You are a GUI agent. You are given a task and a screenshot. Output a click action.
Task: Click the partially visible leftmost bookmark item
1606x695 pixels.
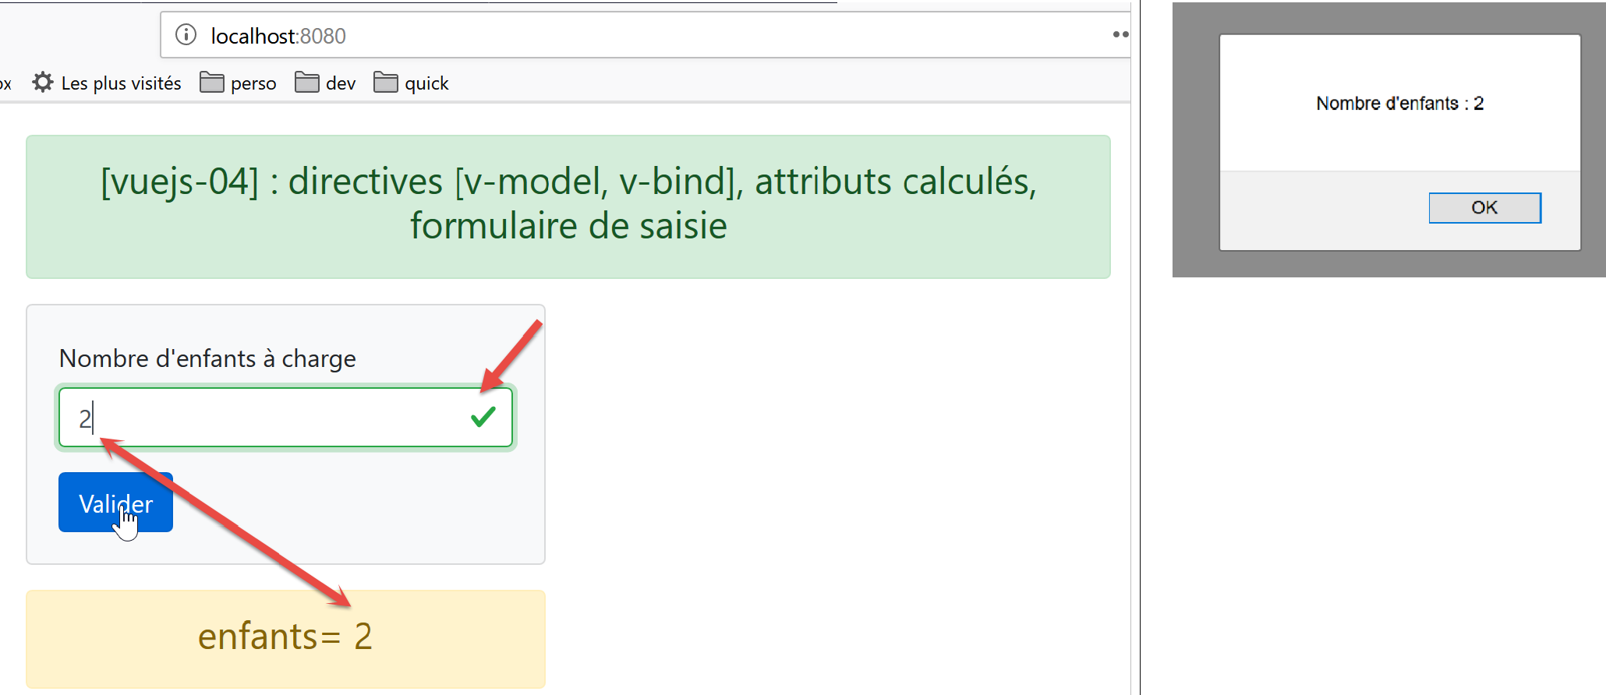coord(5,83)
